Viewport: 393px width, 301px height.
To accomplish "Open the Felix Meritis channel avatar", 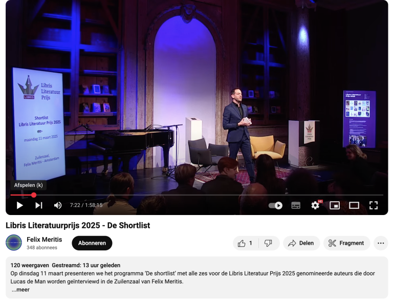I will point(14,243).
